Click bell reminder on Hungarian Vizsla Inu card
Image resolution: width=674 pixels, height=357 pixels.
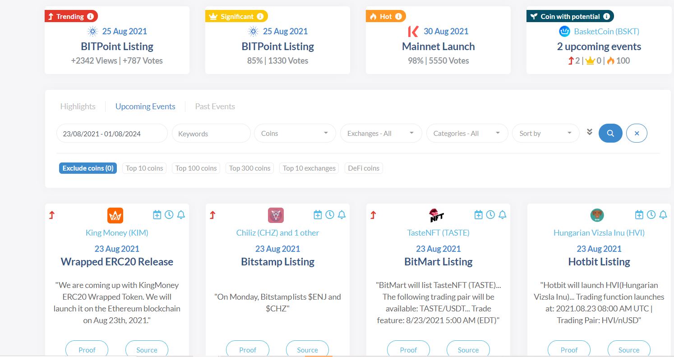click(663, 215)
